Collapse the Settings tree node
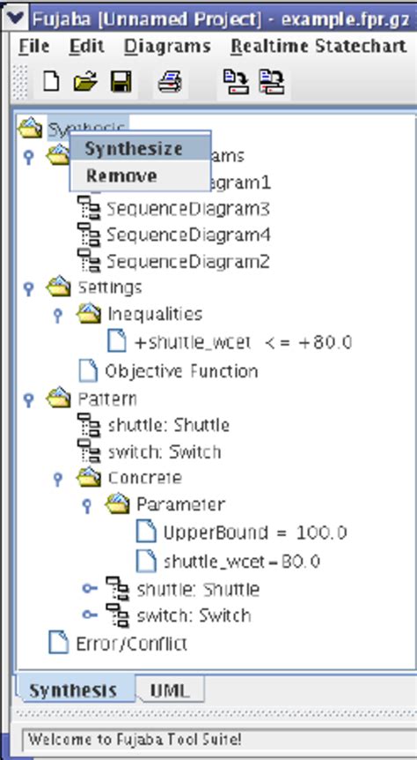The height and width of the screenshot is (760, 417). pos(29,288)
